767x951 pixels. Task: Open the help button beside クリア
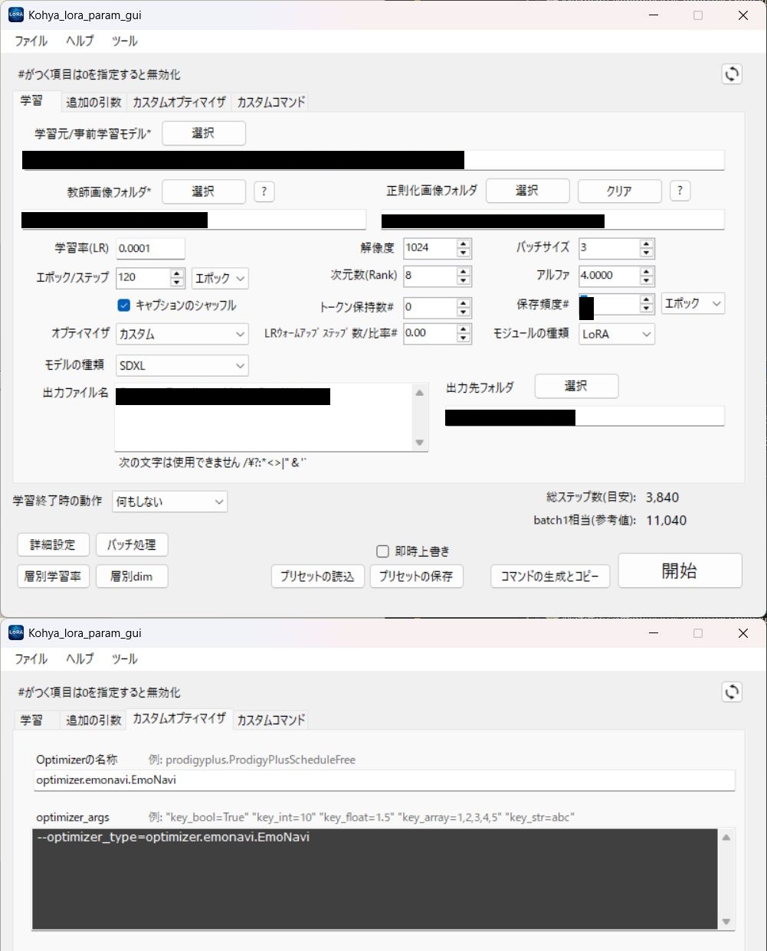click(680, 191)
